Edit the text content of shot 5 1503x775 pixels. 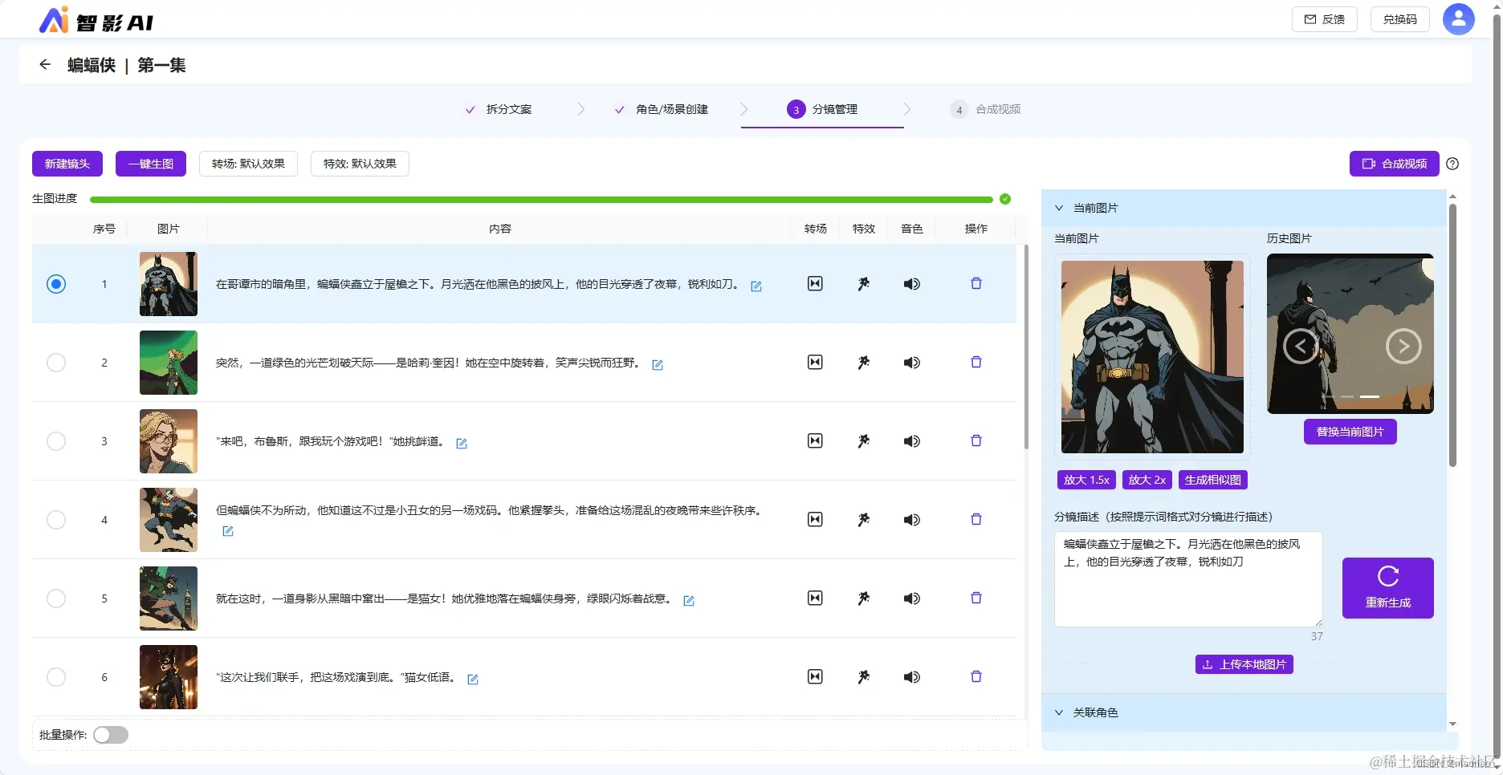tap(689, 600)
